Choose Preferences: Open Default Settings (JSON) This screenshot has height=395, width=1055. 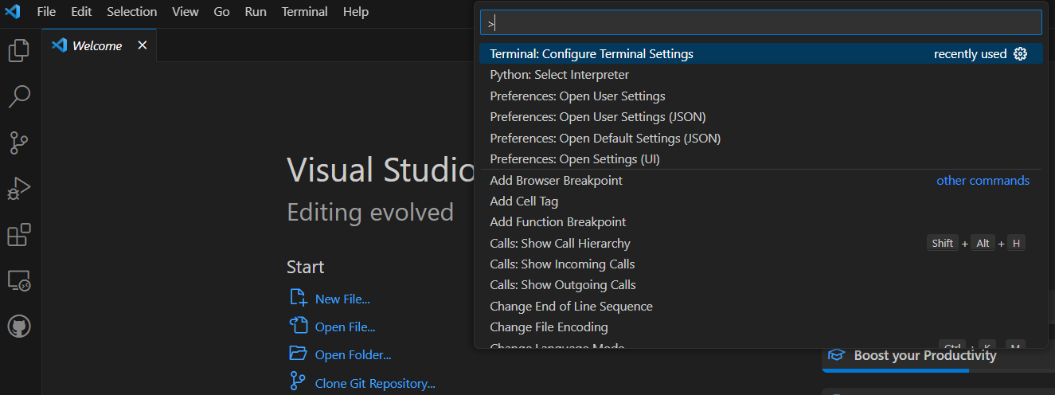coord(760,138)
